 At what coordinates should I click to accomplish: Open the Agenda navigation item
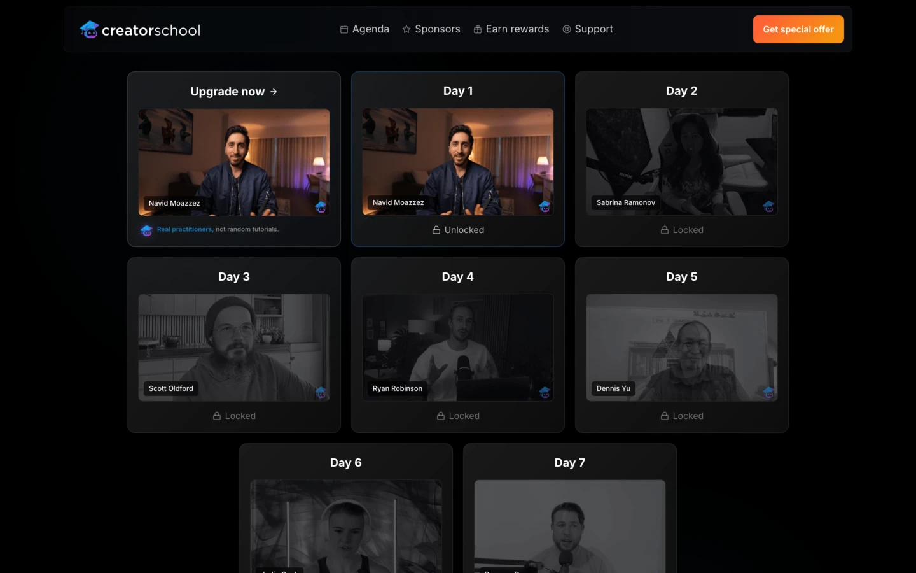click(x=364, y=29)
